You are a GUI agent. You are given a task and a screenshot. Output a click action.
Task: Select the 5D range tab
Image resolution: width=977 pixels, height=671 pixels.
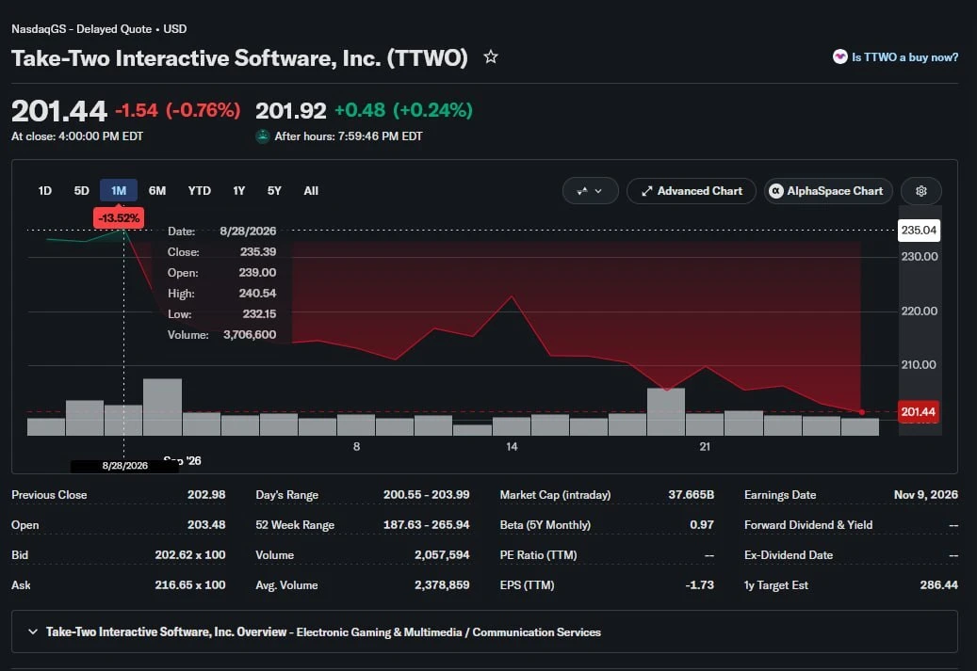coord(82,191)
